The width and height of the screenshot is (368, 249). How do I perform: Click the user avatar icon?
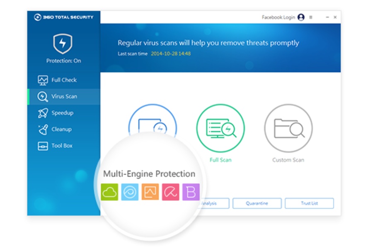pos(301,17)
